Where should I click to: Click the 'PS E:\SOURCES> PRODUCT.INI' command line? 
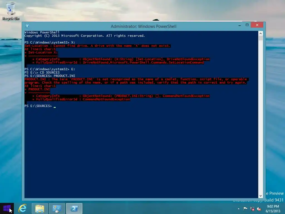(x=50, y=76)
